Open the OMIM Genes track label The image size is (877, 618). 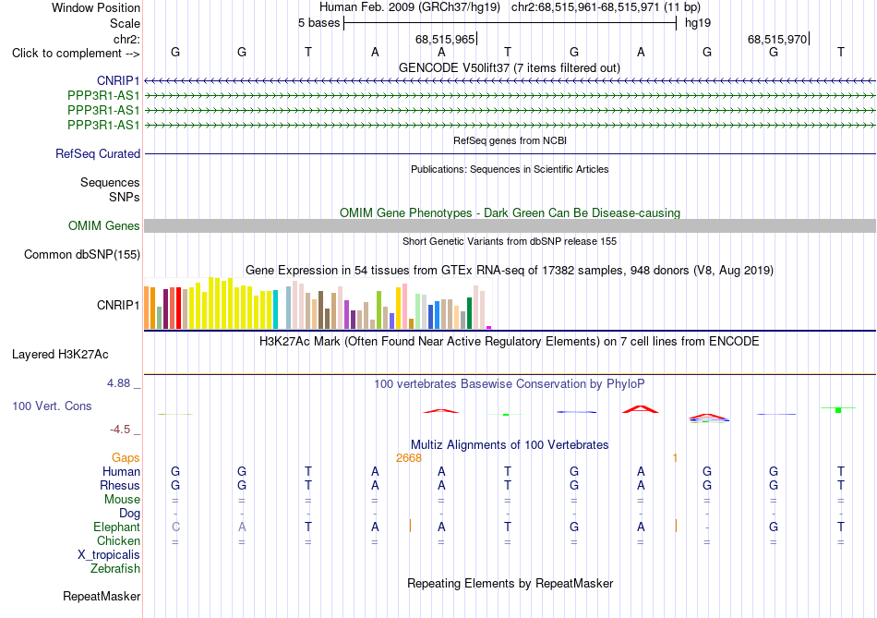click(x=104, y=225)
